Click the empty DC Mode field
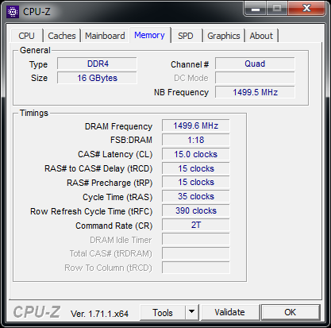Image resolution: width=331 pixels, height=328 pixels. tap(255, 78)
